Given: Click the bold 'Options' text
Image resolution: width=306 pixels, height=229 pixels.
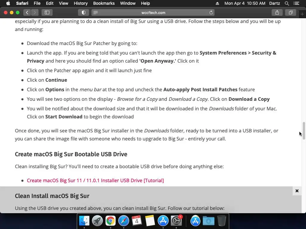Looking at the screenshot, I should (x=55, y=89).
